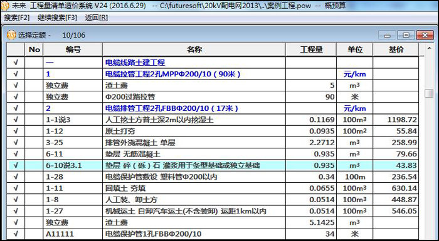This screenshot has height=241, width=439.
Task: Click the 单位 column header
Action: click(355, 50)
